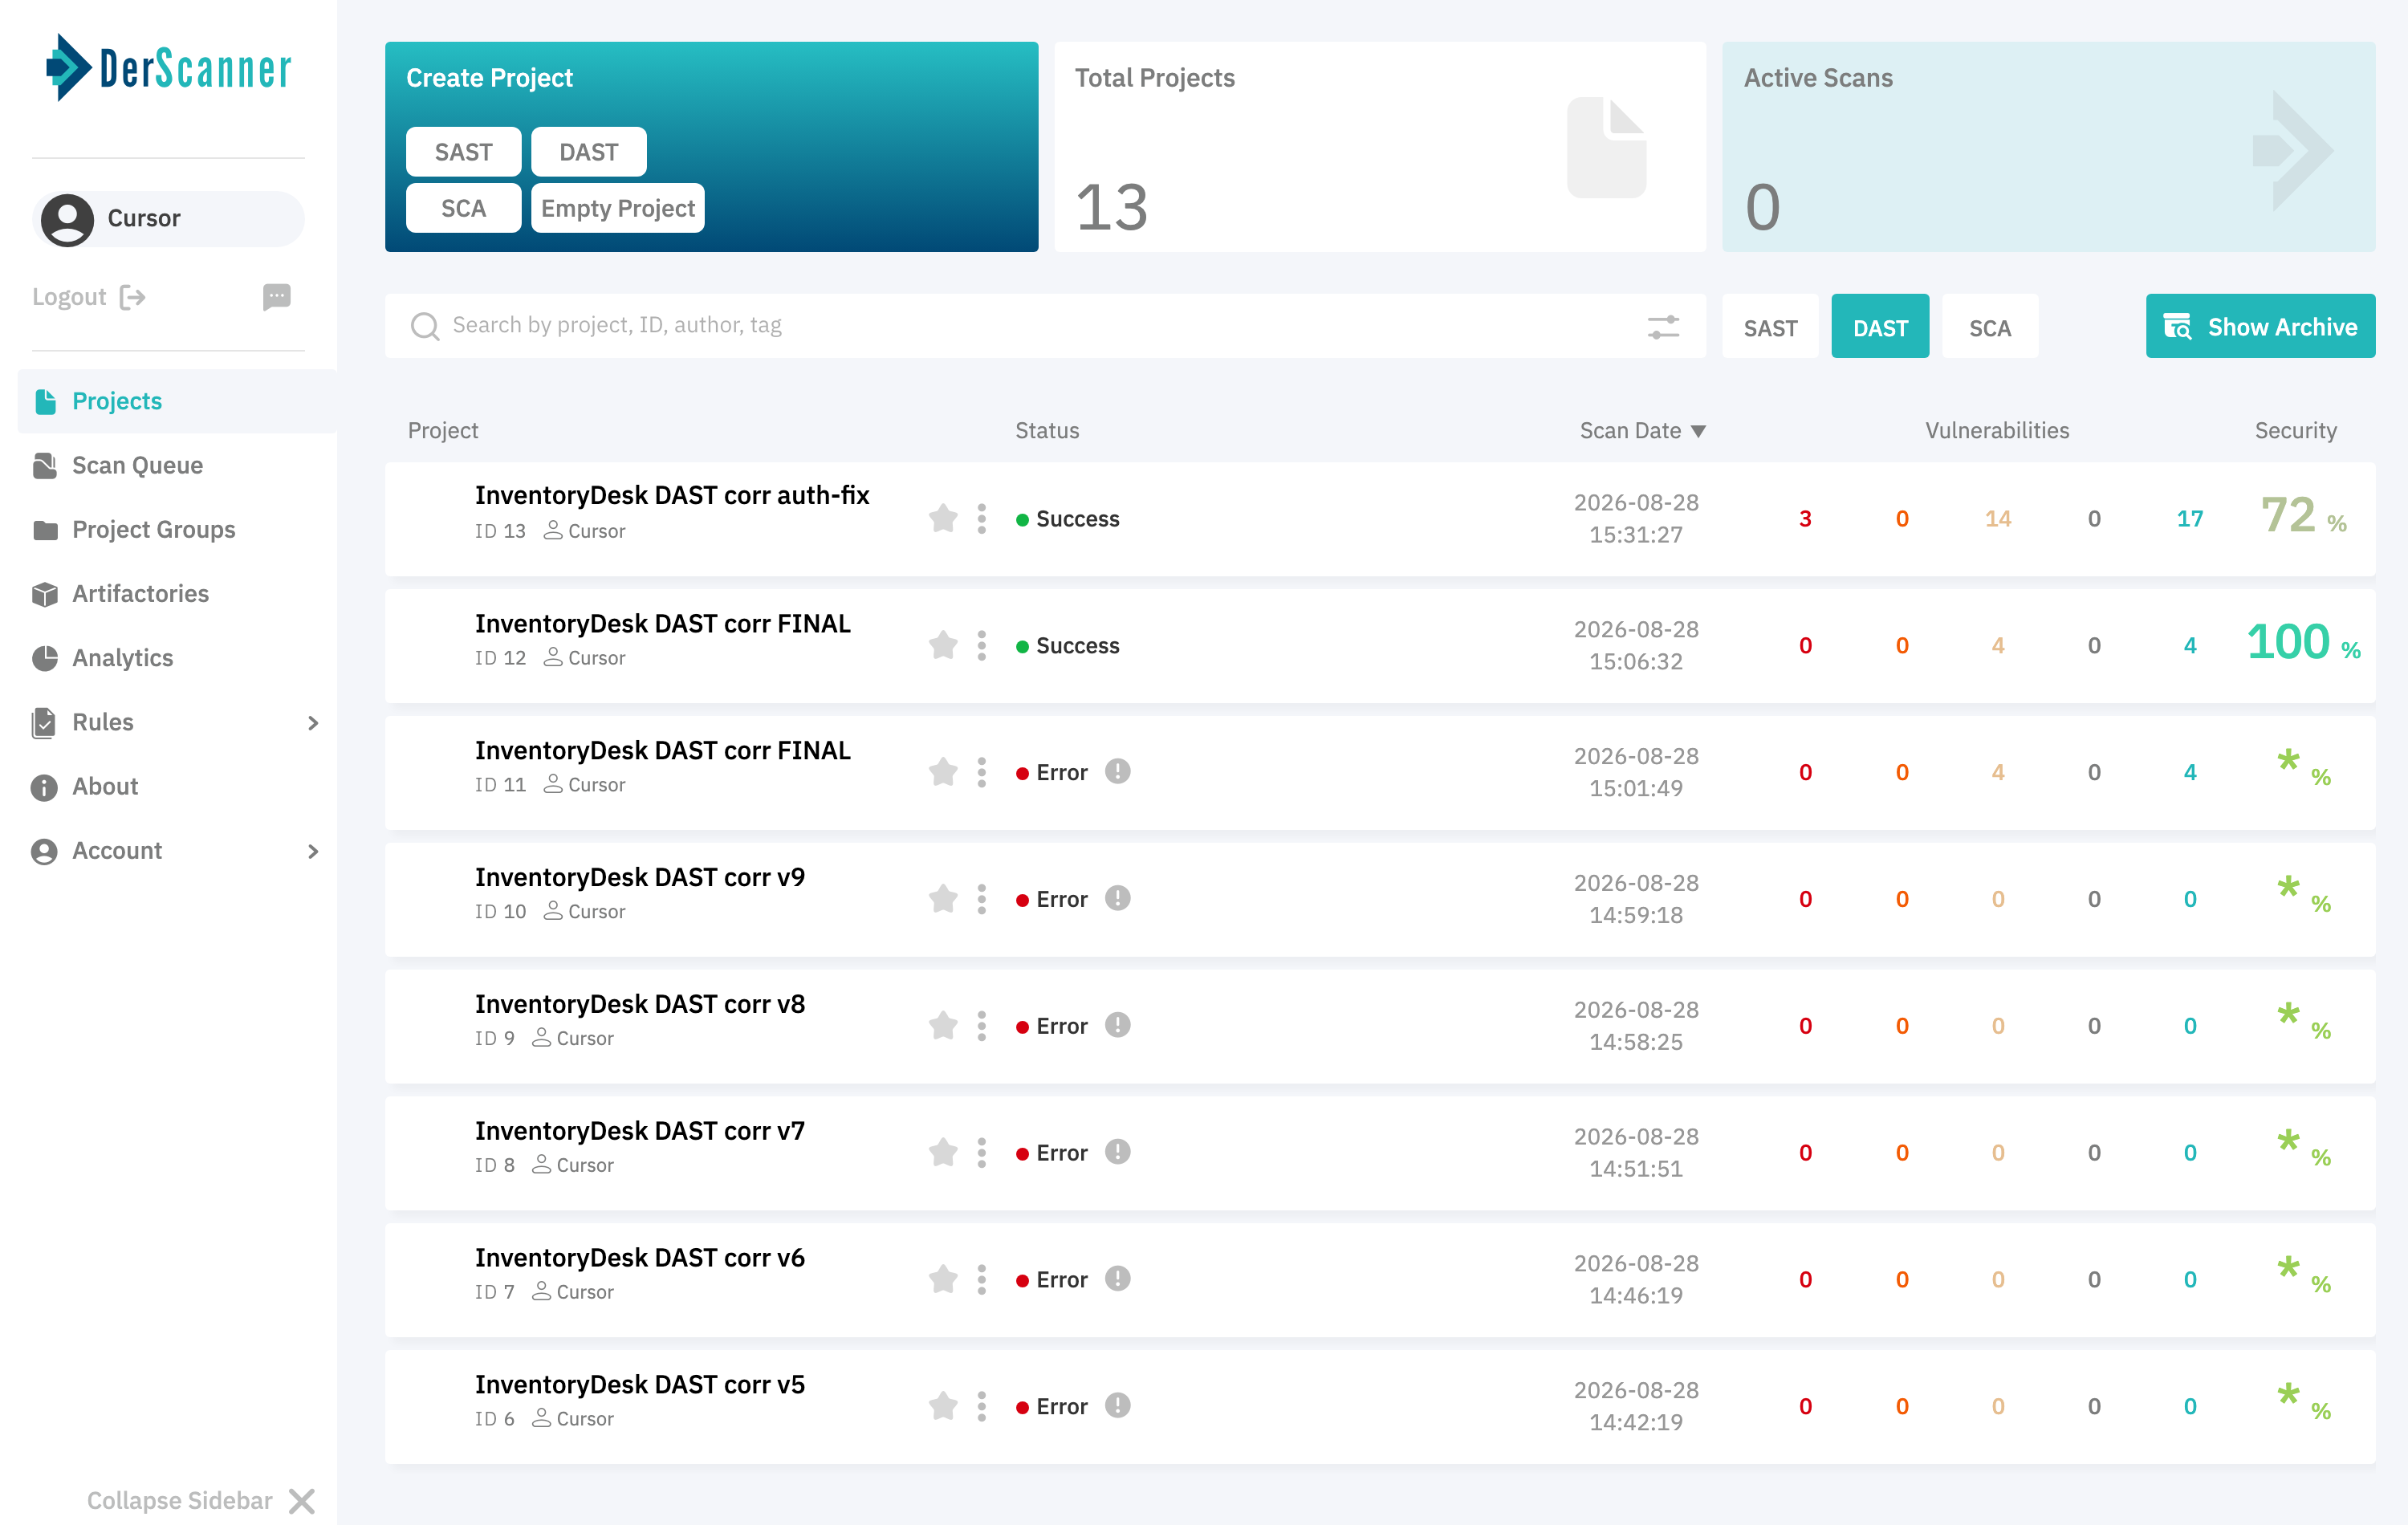Click the red 3 critical vulnerabilities count
This screenshot has height=1525, width=2408.
click(1805, 519)
